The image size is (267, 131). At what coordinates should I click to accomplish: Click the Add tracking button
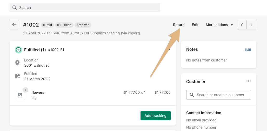[x=156, y=116]
